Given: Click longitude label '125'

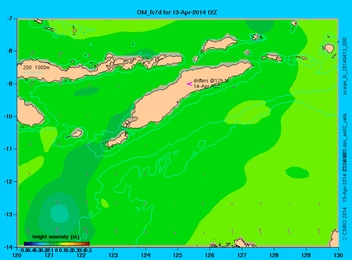Looking at the screenshot, I should [178, 255].
